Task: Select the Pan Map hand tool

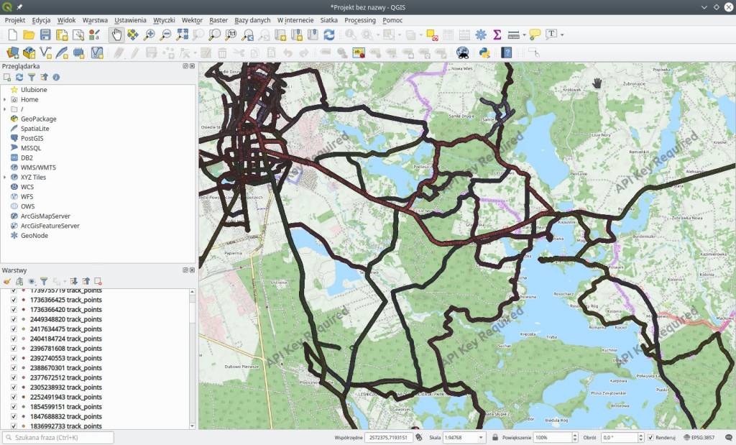Action: 116,35
